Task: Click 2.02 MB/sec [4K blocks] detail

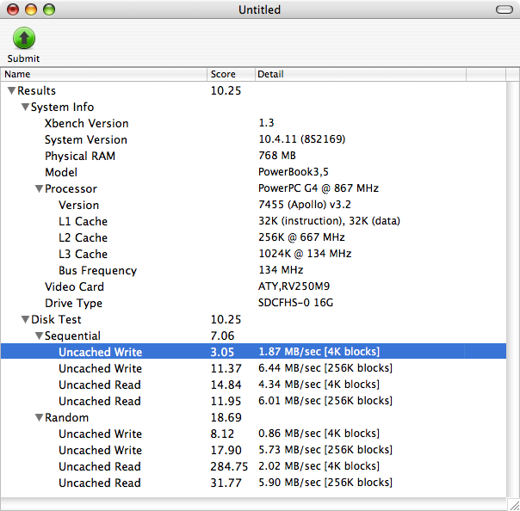Action: tap(319, 466)
